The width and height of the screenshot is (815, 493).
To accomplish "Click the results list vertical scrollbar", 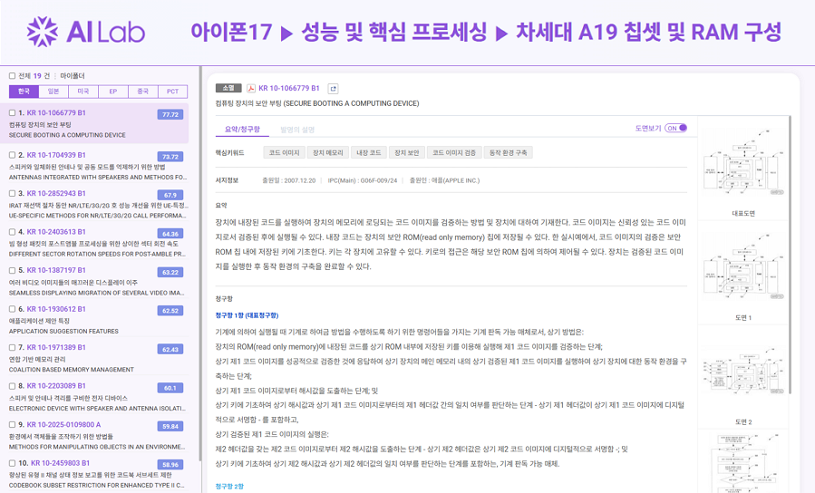I will (x=200, y=264).
